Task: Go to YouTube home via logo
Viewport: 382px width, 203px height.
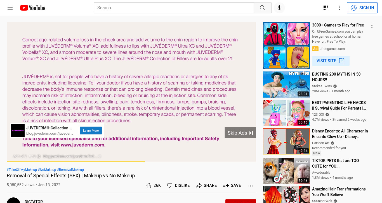Action: (x=33, y=8)
